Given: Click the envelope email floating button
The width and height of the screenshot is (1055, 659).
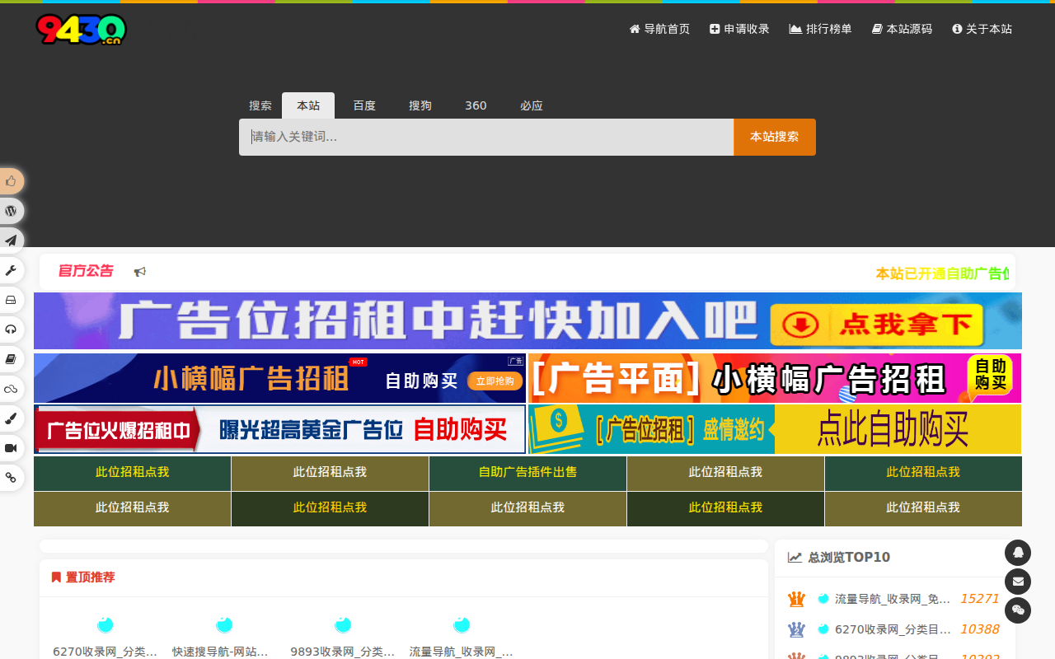Looking at the screenshot, I should pyautogui.click(x=1018, y=582).
